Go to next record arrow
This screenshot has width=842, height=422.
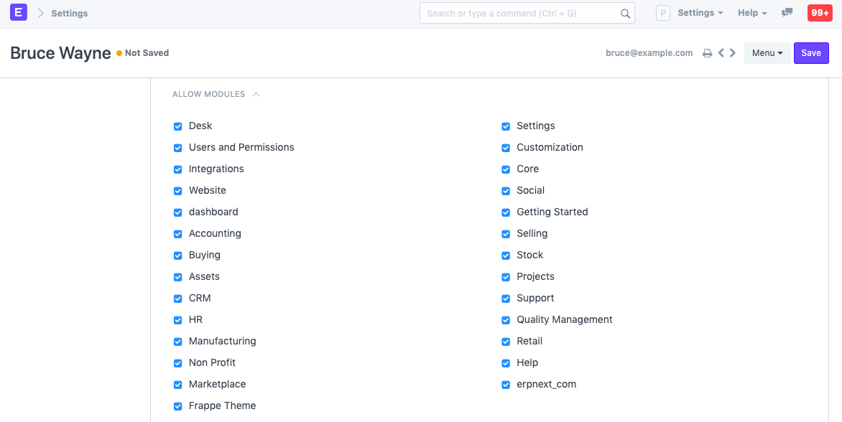pos(733,53)
